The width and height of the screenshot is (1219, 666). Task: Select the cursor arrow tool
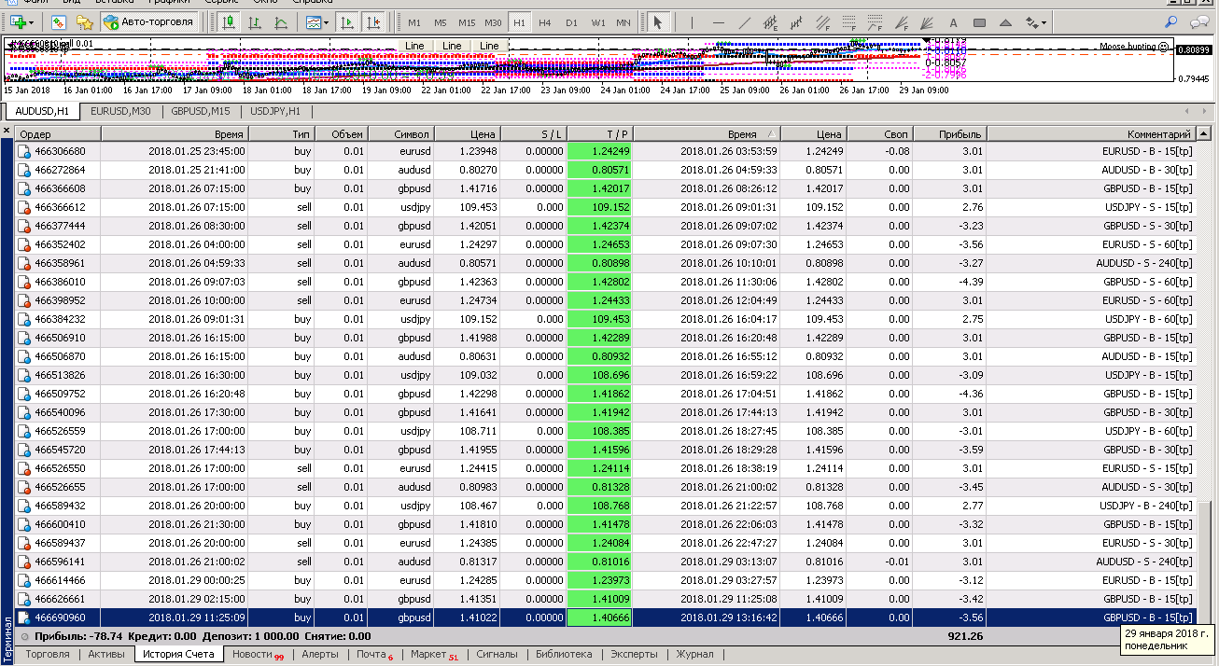pos(657,21)
